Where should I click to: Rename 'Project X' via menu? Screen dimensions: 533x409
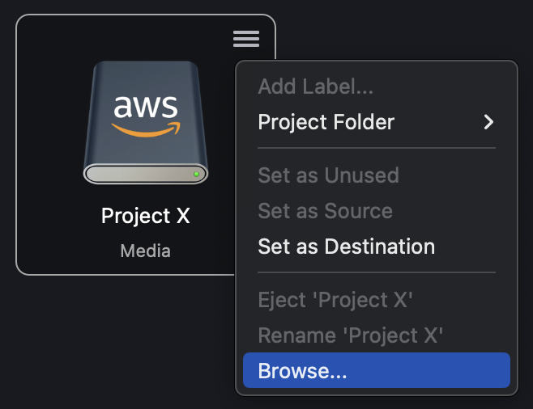350,335
